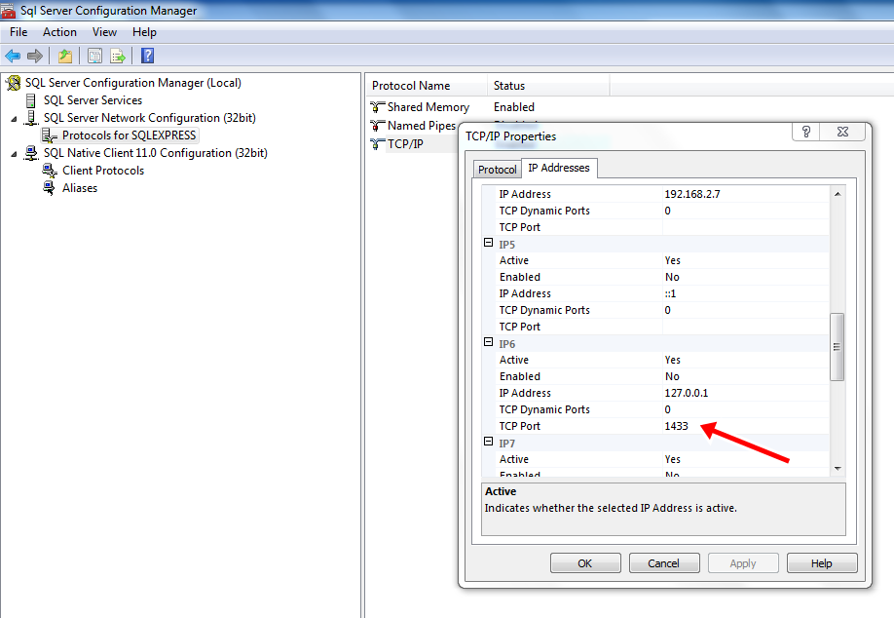Viewport: 894px width, 618px height.
Task: Select the Named Pipes protocol row
Action: pyautogui.click(x=422, y=126)
